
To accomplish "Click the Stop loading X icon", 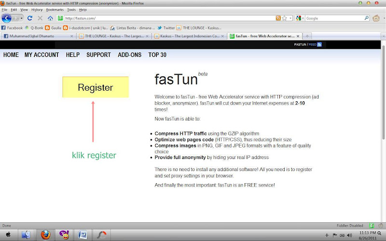I will (40, 18).
